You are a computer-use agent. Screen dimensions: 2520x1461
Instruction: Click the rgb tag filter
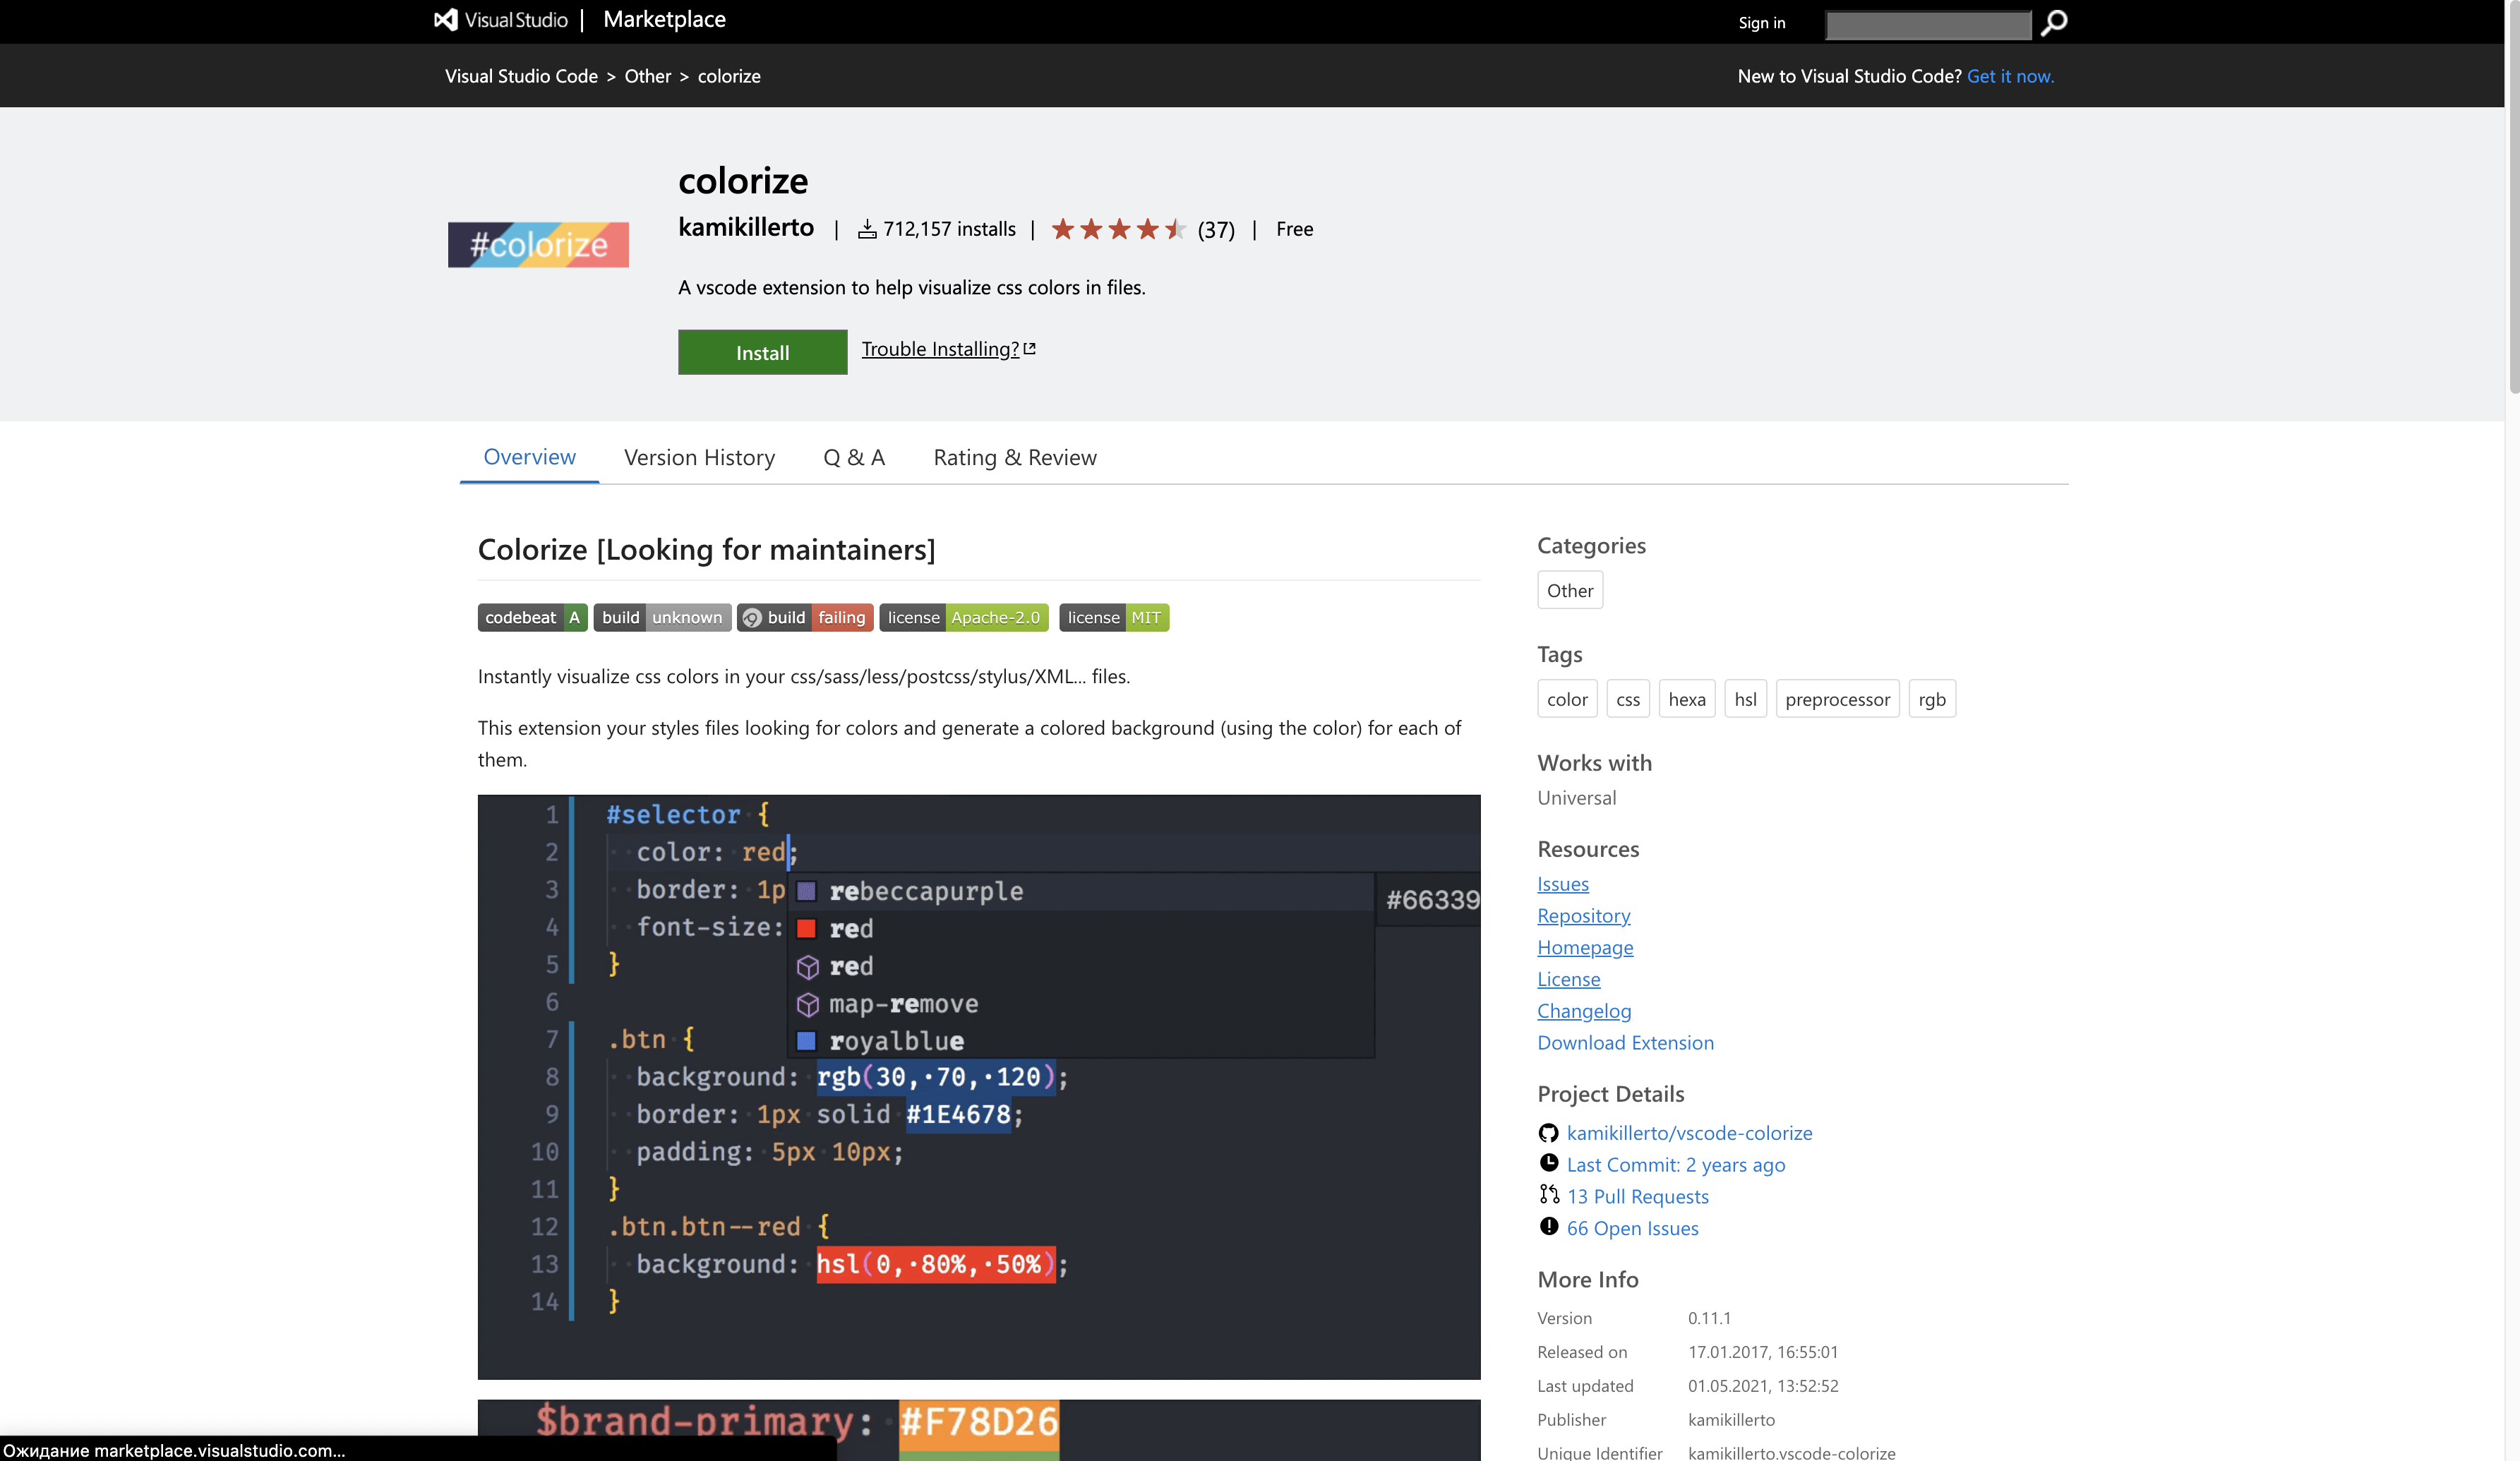click(1932, 697)
